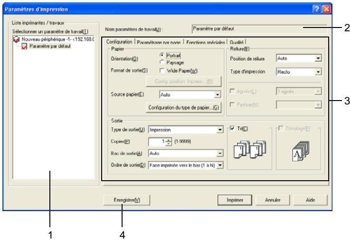Open the Source papier dropdown

pos(217,95)
